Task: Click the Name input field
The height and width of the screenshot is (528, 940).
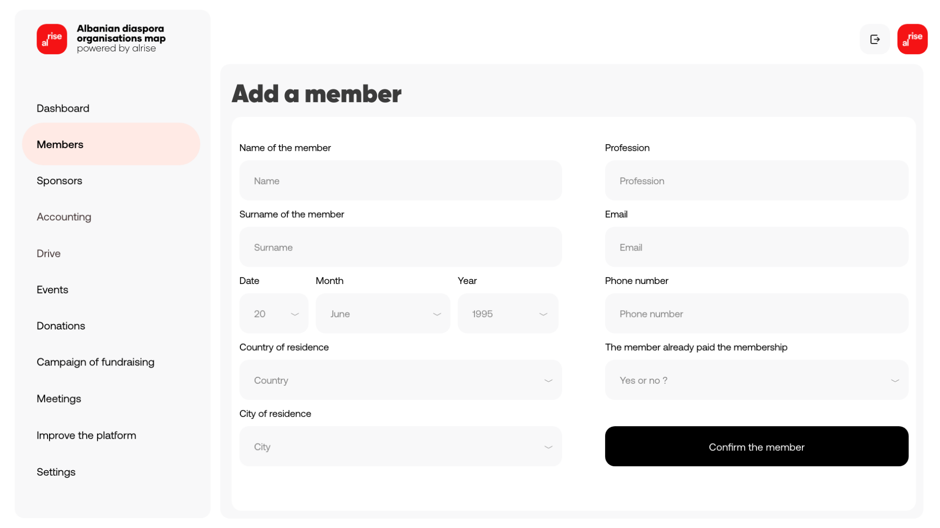Action: tap(400, 181)
